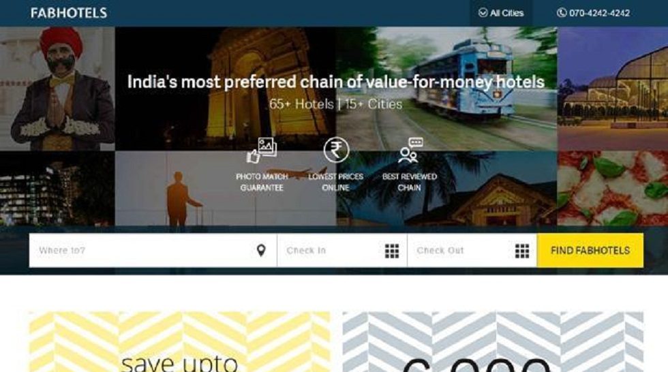The width and height of the screenshot is (668, 372).
Task: Open the Check Out date field
Action: click(472, 250)
